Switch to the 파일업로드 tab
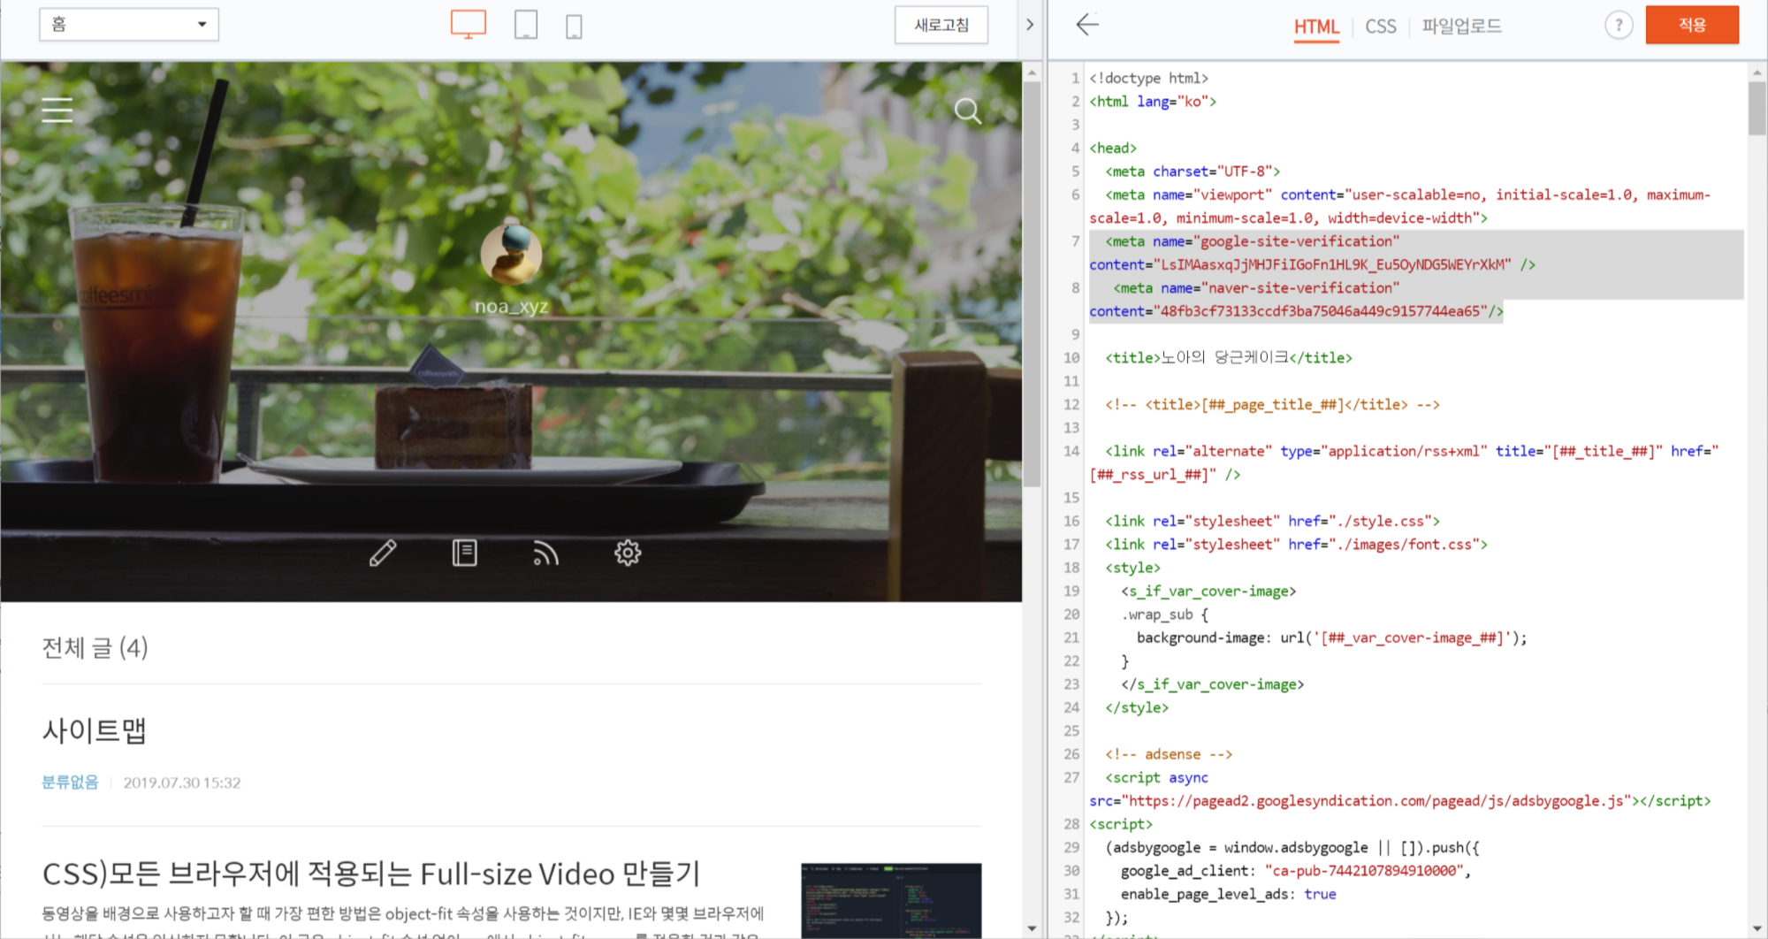1768x939 pixels. pyautogui.click(x=1461, y=27)
